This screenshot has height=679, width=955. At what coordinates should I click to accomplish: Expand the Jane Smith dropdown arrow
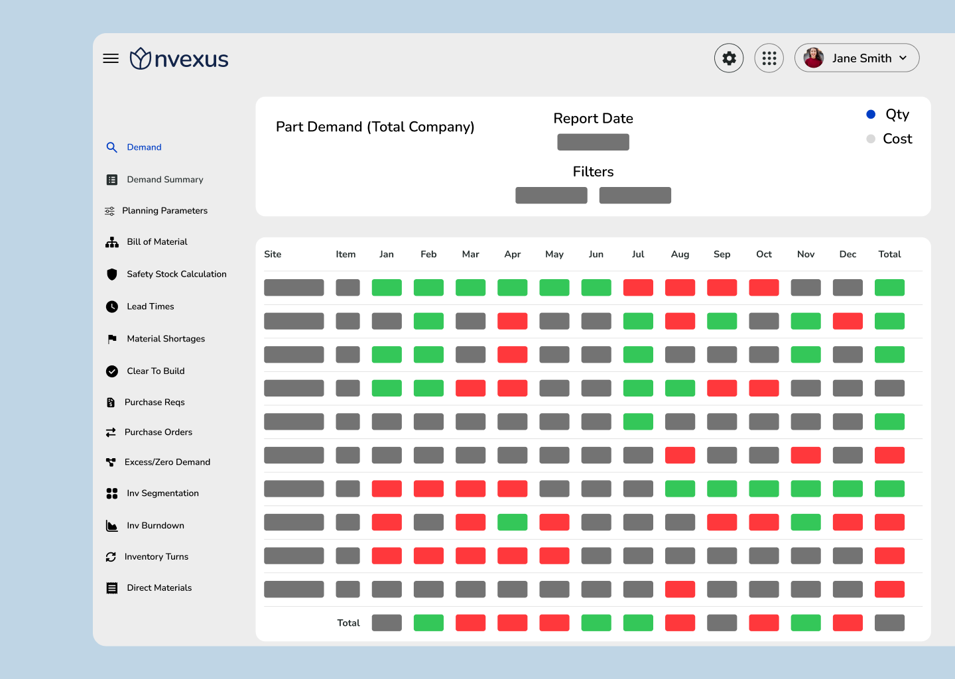click(x=903, y=58)
